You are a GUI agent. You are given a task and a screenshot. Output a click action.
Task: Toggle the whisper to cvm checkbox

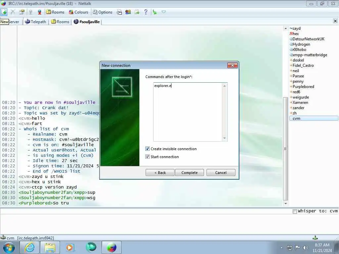[x=294, y=211]
